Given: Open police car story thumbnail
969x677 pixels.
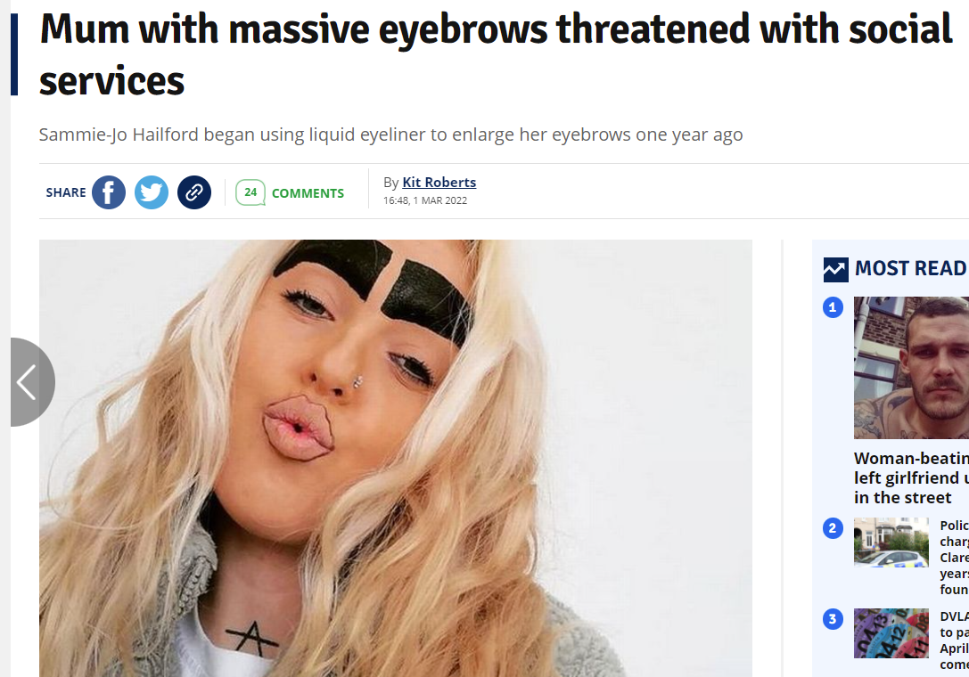Looking at the screenshot, I should pos(891,542).
